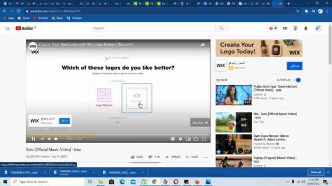
Task: Open a new browser tab
Action: click(288, 4)
